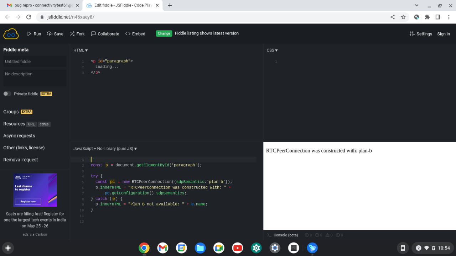Open the Chrome three-dot menu

click(x=449, y=17)
